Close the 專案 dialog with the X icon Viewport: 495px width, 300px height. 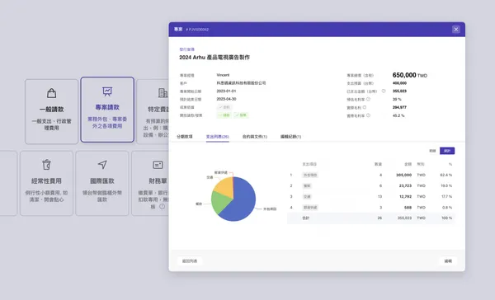456,30
